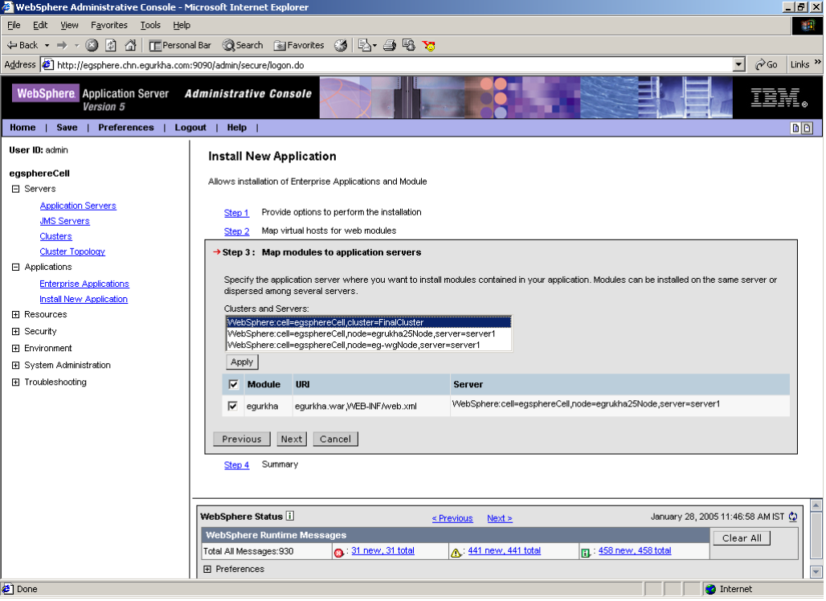Open the Mail button dropdown arrow
This screenshot has width=826, height=601.
tap(374, 45)
